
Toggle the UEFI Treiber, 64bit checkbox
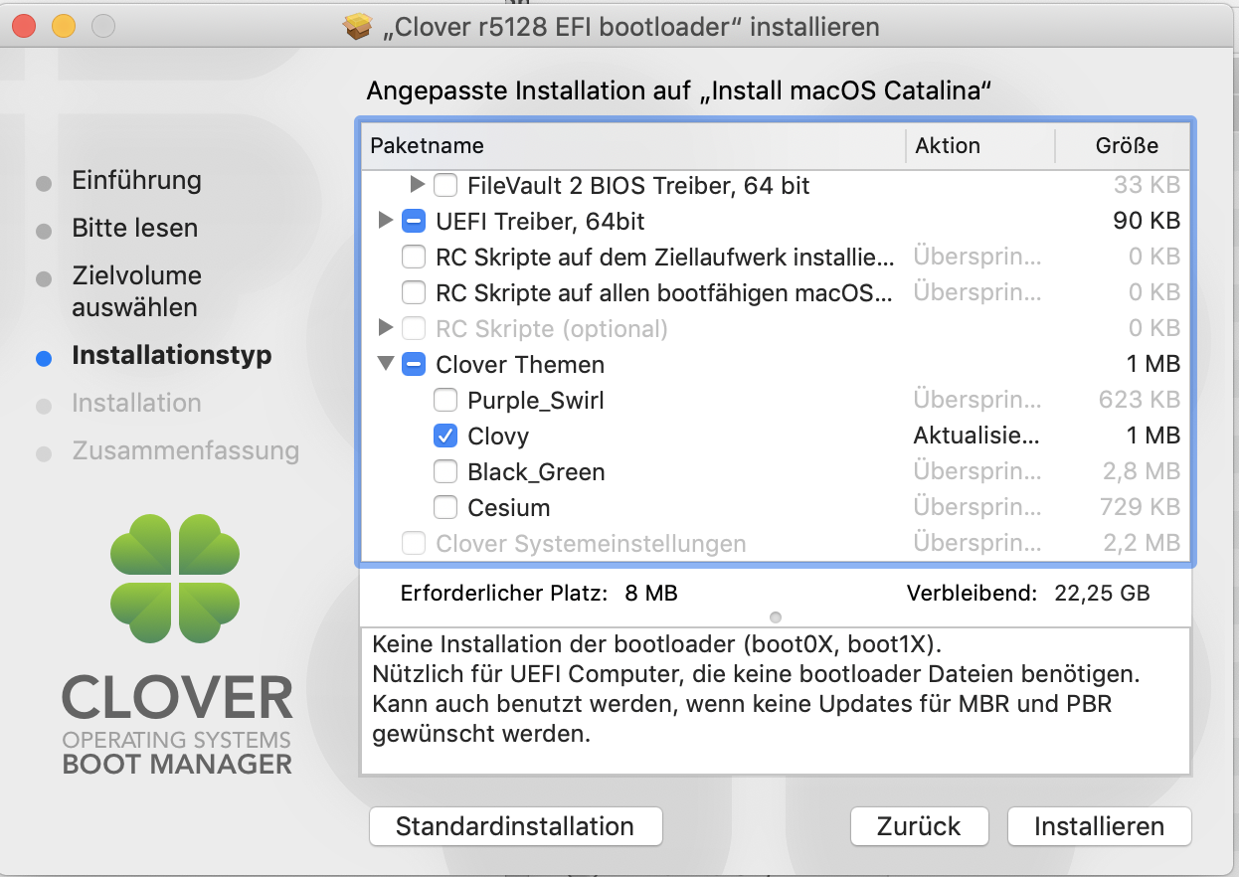point(414,222)
